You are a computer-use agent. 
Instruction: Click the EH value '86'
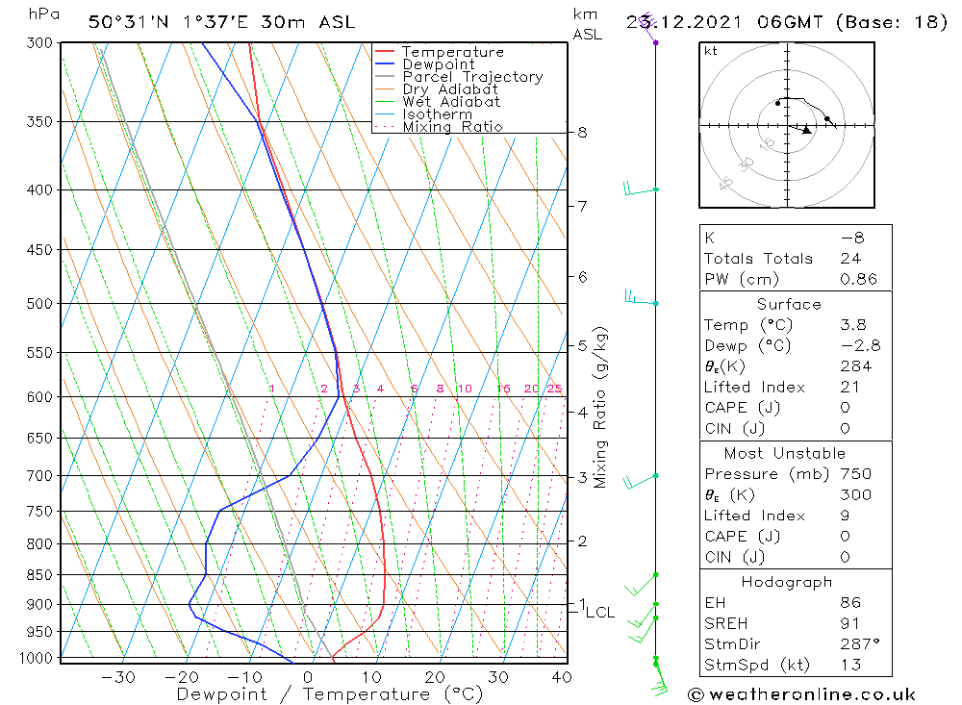(850, 602)
